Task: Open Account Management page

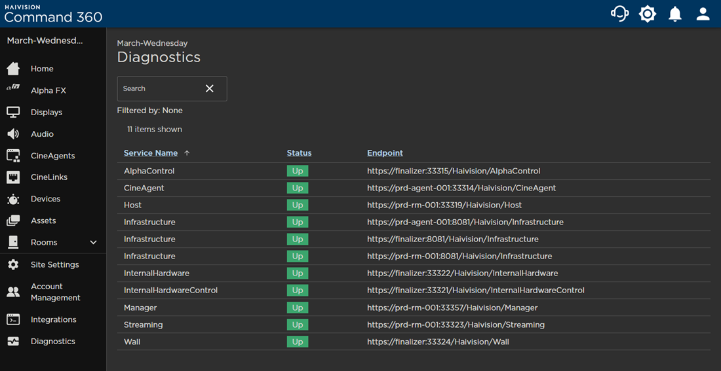Action: (x=56, y=292)
